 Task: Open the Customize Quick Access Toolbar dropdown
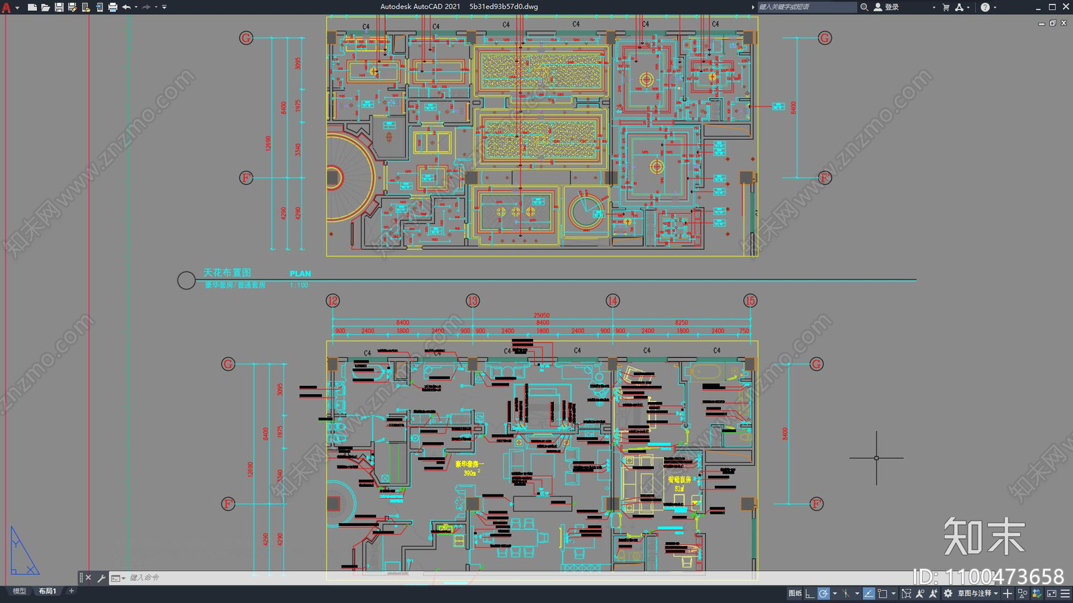pyautogui.click(x=164, y=7)
